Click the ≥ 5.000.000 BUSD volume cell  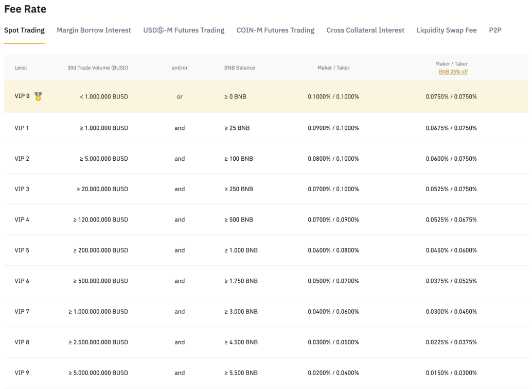click(104, 159)
